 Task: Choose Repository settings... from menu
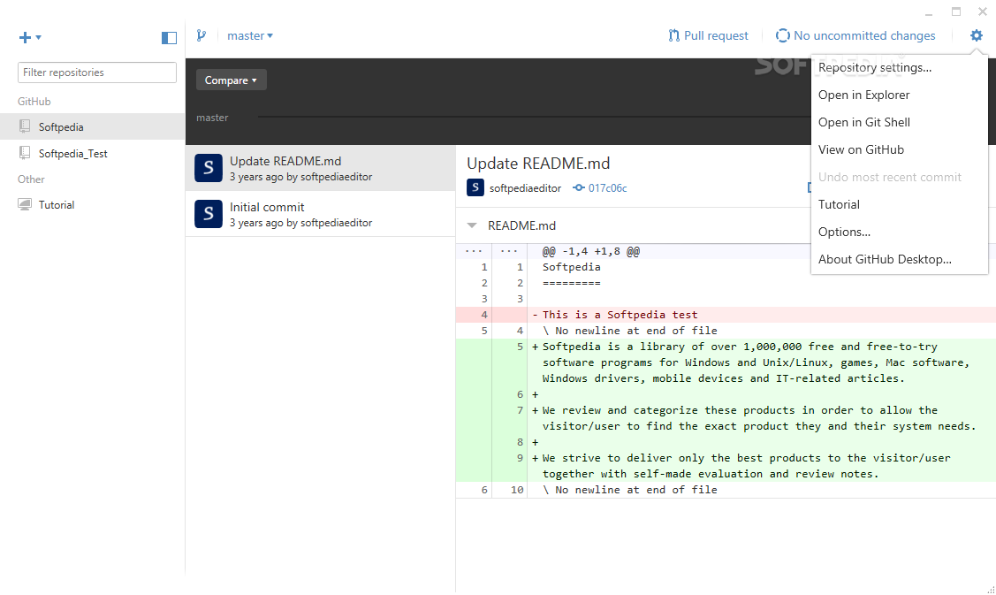900,67
